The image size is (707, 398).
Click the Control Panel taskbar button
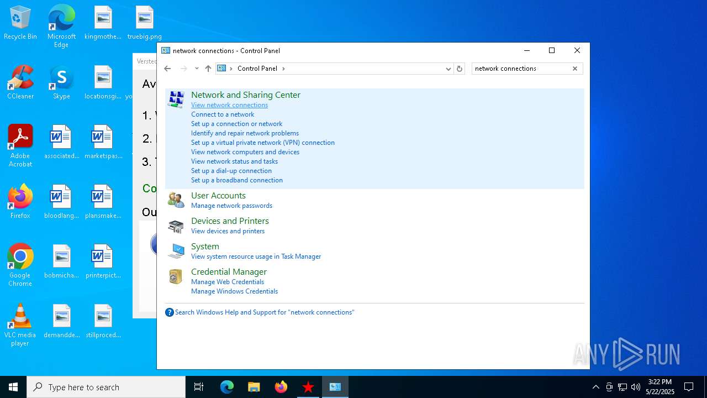click(x=335, y=387)
